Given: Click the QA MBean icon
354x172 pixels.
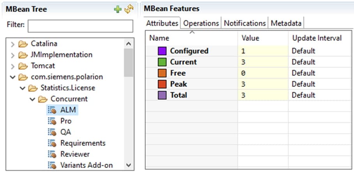Looking at the screenshot, I should pyautogui.click(x=52, y=132).
